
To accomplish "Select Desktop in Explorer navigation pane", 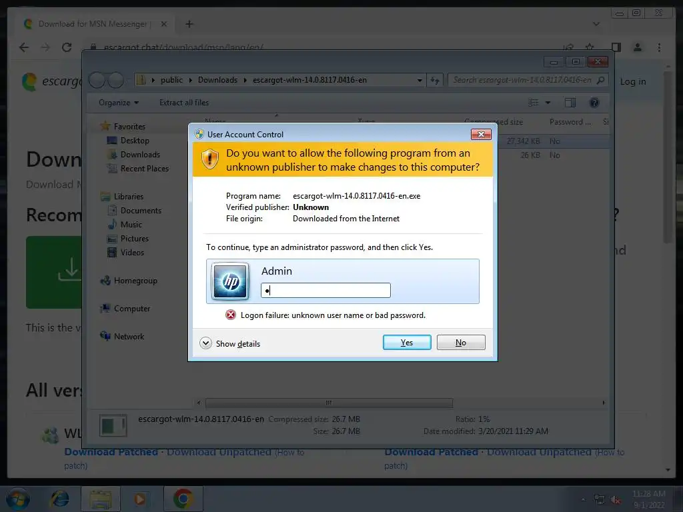I will click(135, 140).
